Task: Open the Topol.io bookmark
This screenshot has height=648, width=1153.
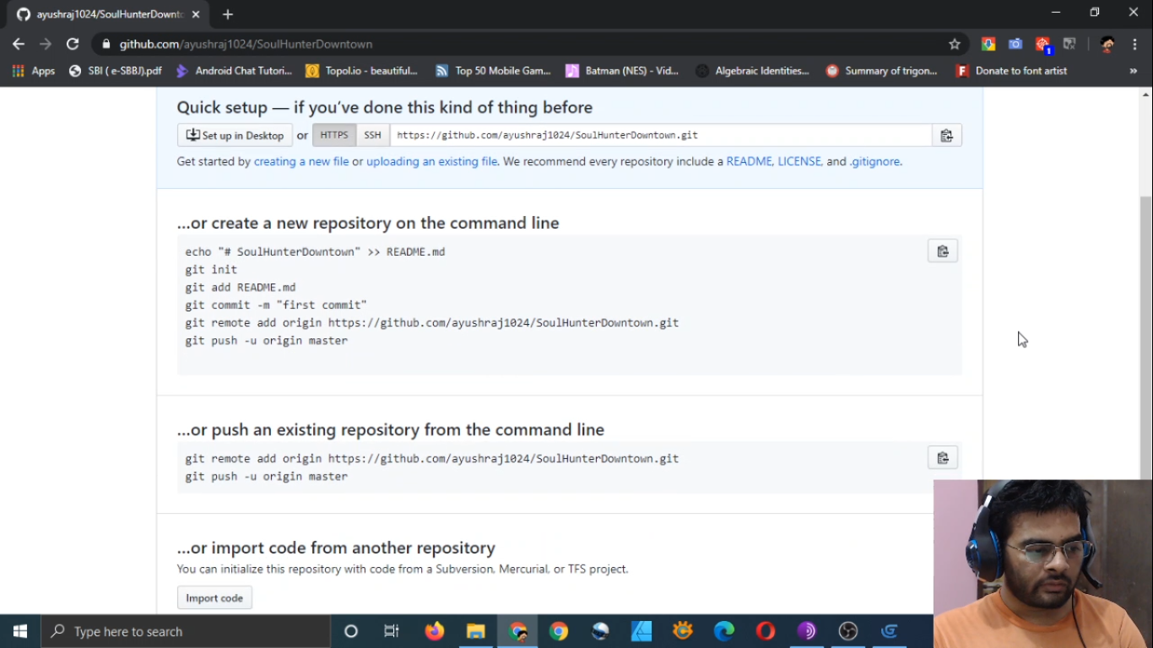Action: pos(362,71)
